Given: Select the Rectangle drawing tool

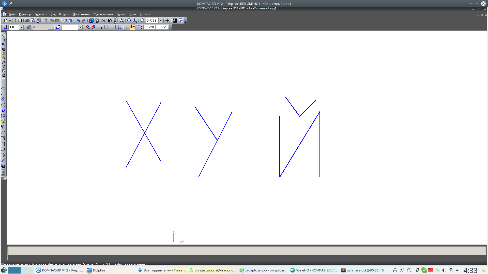Looking at the screenshot, I should (x=3, y=149).
